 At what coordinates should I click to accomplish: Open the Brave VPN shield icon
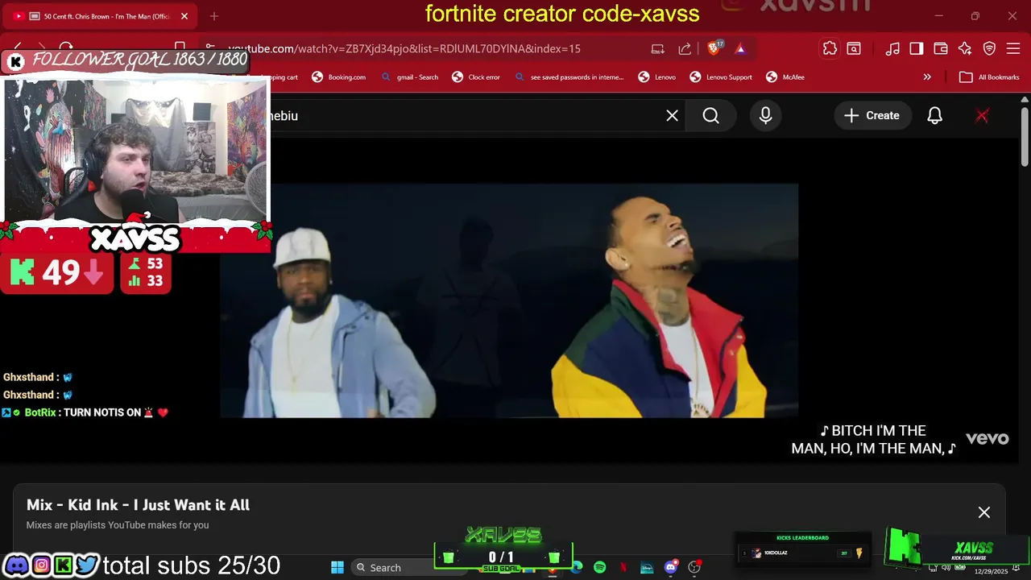(x=989, y=48)
